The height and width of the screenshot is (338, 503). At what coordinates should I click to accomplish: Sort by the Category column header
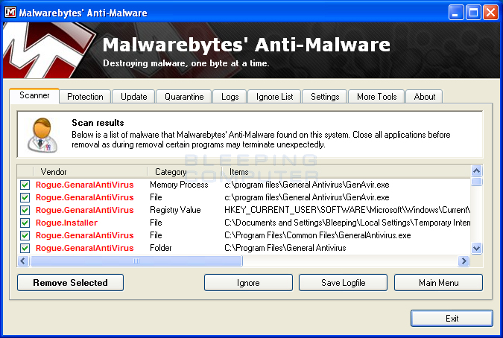pos(185,172)
